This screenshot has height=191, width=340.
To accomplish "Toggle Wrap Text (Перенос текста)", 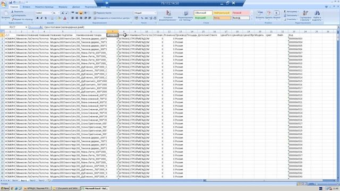I will [103, 13].
